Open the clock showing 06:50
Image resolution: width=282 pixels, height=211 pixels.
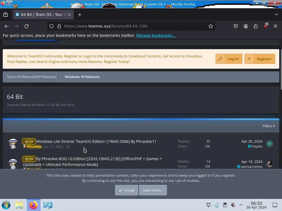pos(256,205)
